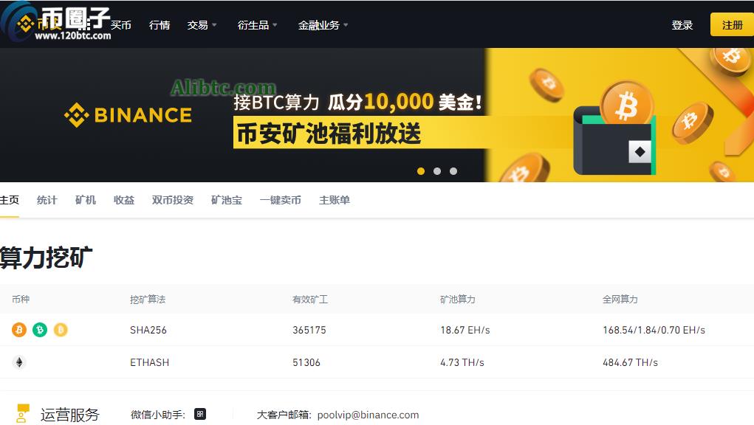
Task: Select the third carousel indicator dot
Action: click(x=453, y=170)
